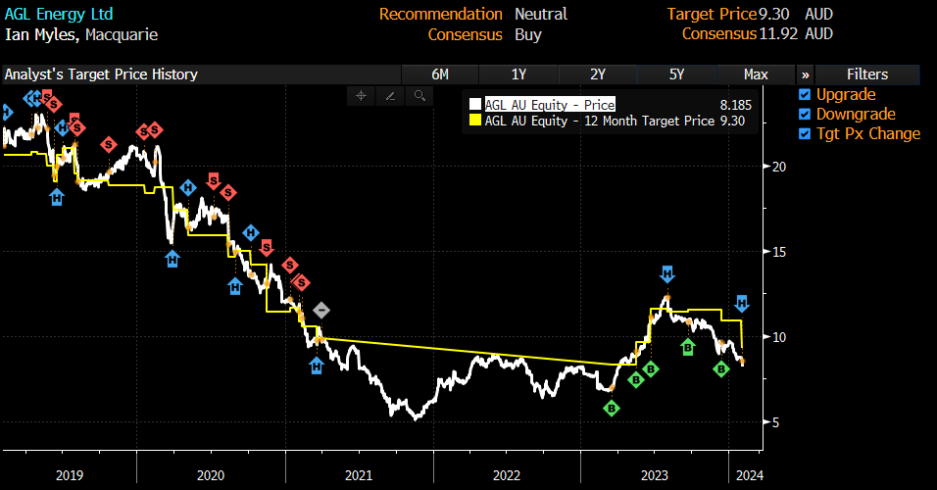The width and height of the screenshot is (937, 490).
Task: Click analyst name Ian Myles, Macquarie
Action: (81, 34)
